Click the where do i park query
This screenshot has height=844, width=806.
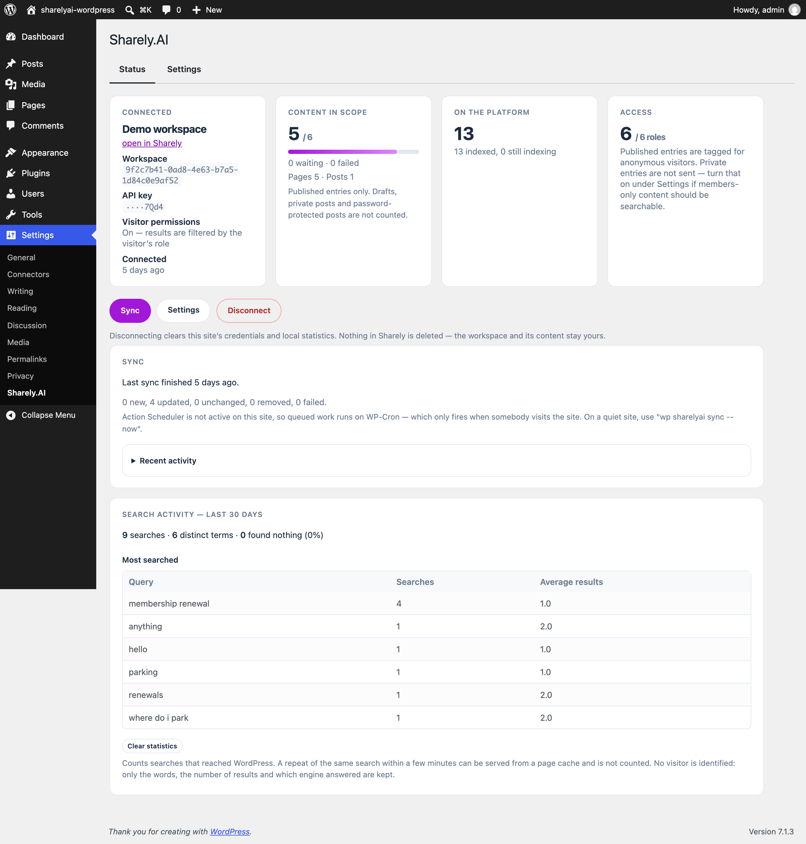click(158, 718)
